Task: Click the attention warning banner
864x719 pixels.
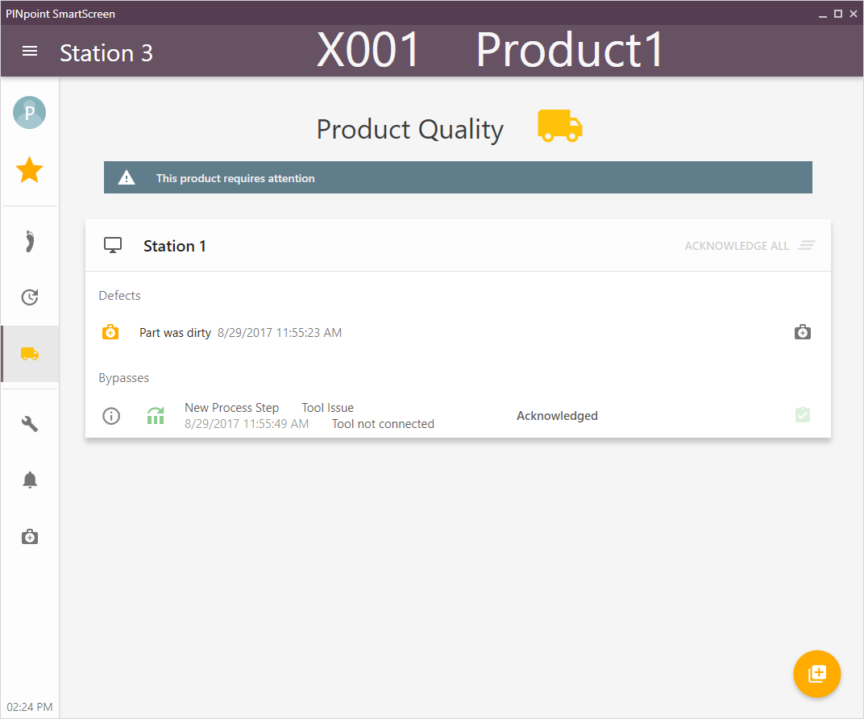Action: [458, 177]
